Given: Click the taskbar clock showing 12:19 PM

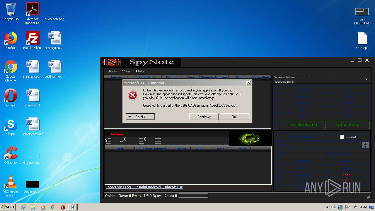Looking at the screenshot, I should 360,207.
